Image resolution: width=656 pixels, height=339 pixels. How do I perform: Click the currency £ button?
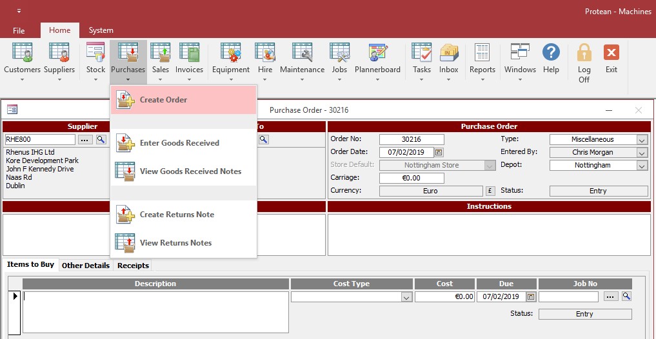(490, 191)
